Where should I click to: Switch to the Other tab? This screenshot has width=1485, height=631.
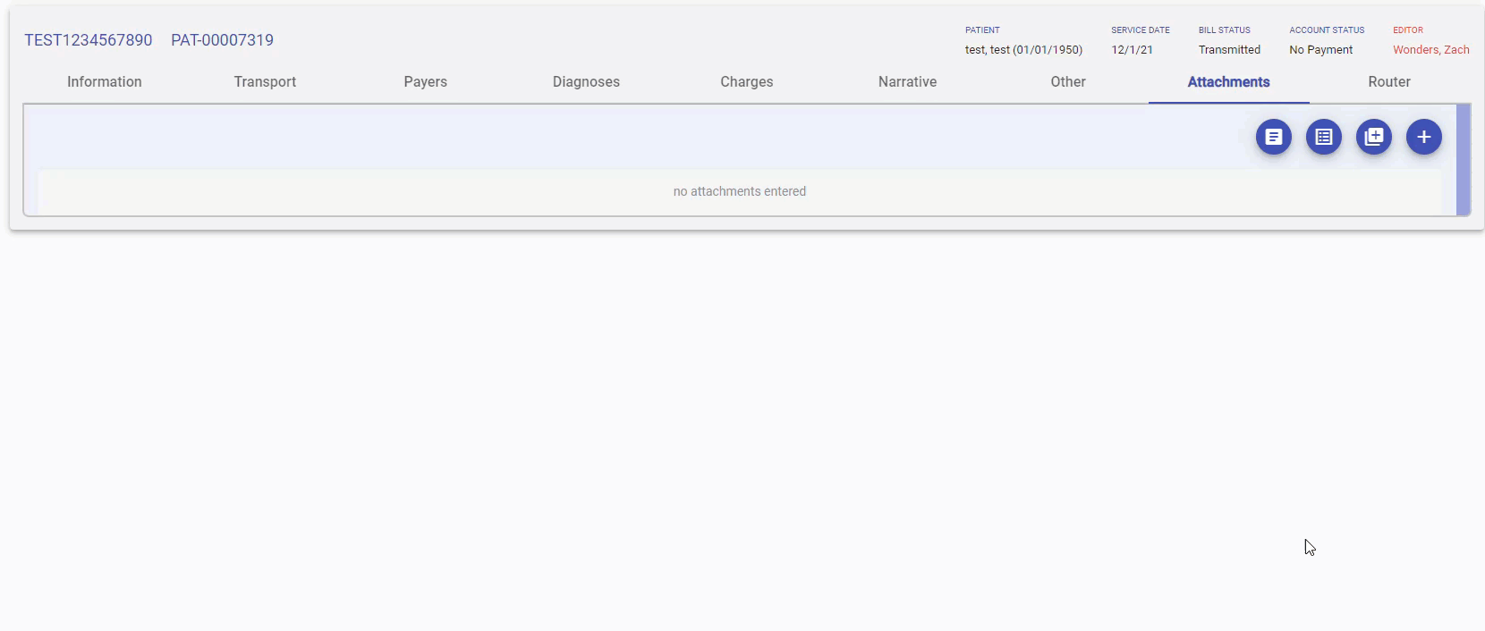pyautogui.click(x=1067, y=81)
